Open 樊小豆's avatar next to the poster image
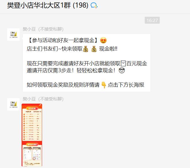 [x=13, y=104]
